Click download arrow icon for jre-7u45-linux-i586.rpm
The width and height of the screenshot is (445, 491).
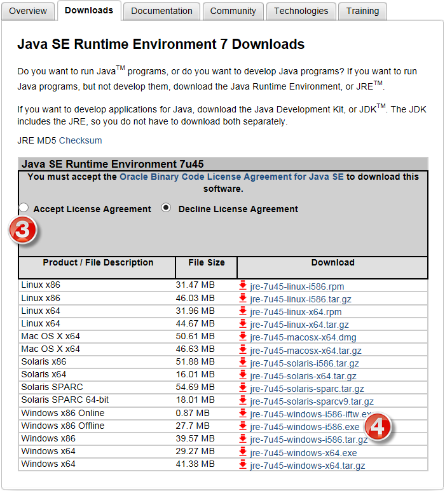pyautogui.click(x=243, y=285)
